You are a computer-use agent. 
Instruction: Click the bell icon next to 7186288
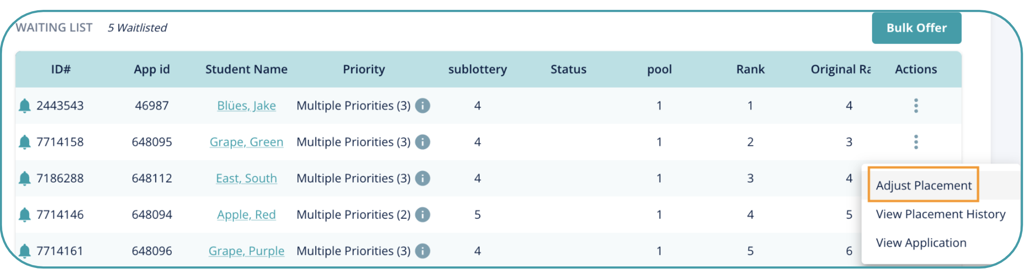tap(25, 178)
